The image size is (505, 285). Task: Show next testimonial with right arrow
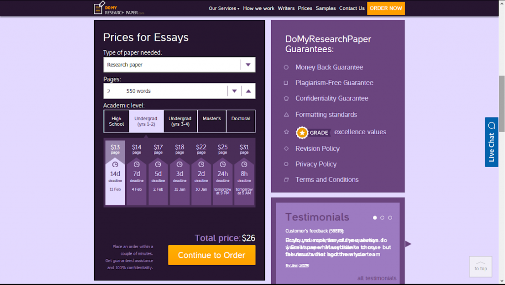click(x=408, y=244)
